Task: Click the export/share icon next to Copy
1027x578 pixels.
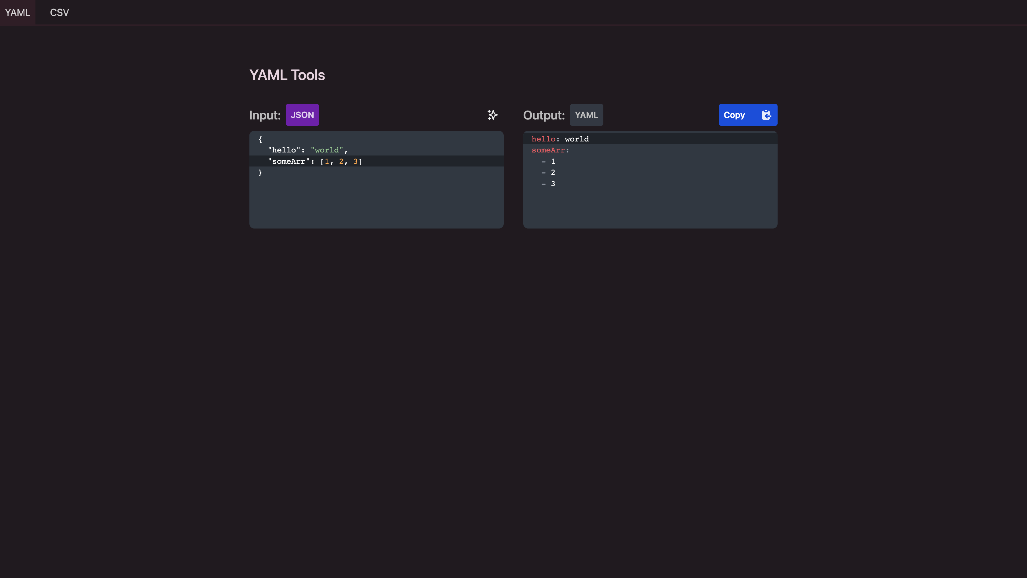Action: click(766, 115)
